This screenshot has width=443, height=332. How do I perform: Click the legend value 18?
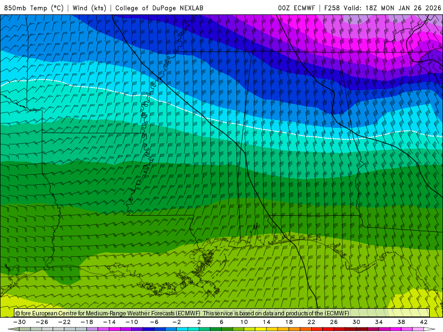click(x=289, y=322)
